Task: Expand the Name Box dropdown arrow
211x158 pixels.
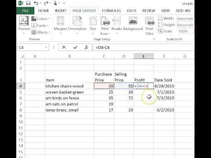Action: pyautogui.click(x=46, y=47)
